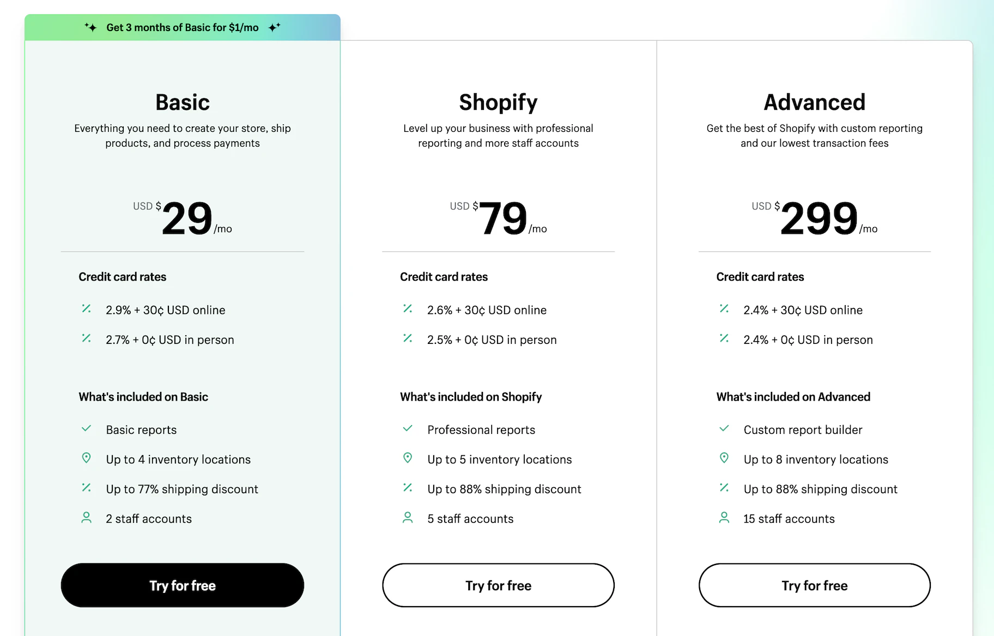Click the percentage icon beside Basic online credit rate

[x=86, y=309]
